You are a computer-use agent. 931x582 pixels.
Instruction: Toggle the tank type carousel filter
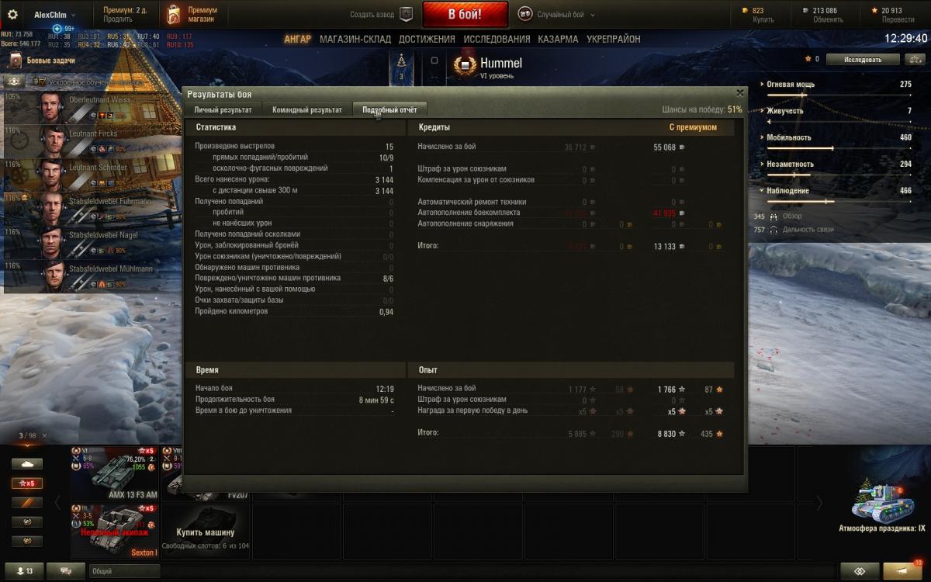[27, 464]
